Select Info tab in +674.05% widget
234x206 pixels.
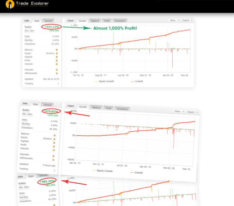click(25, 103)
